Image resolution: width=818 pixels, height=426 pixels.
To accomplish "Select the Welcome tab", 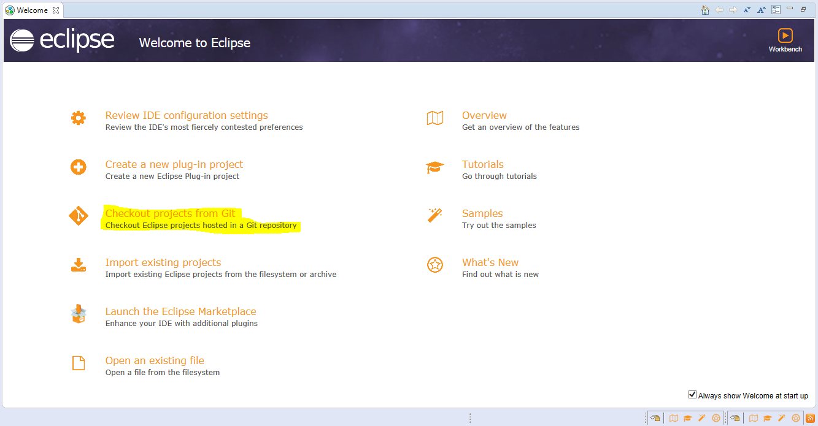I will pos(33,10).
